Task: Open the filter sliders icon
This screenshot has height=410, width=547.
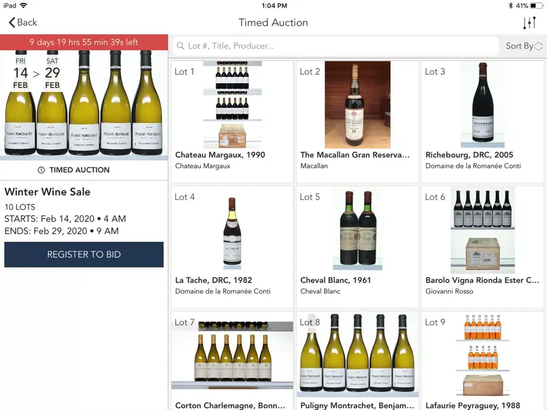Action: pyautogui.click(x=529, y=22)
